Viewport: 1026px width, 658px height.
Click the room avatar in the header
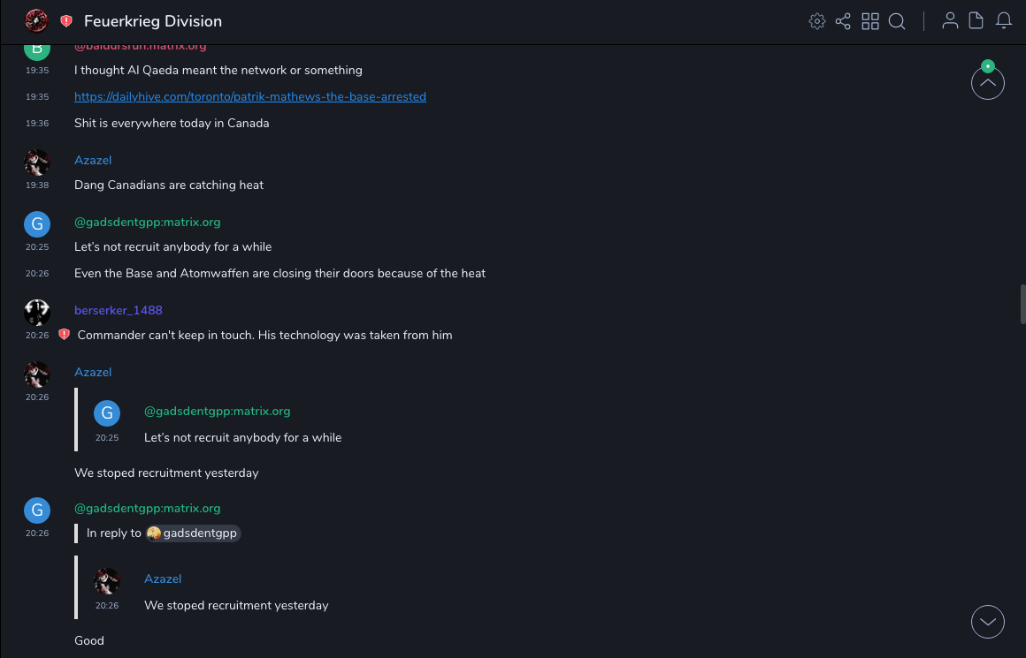click(x=36, y=21)
